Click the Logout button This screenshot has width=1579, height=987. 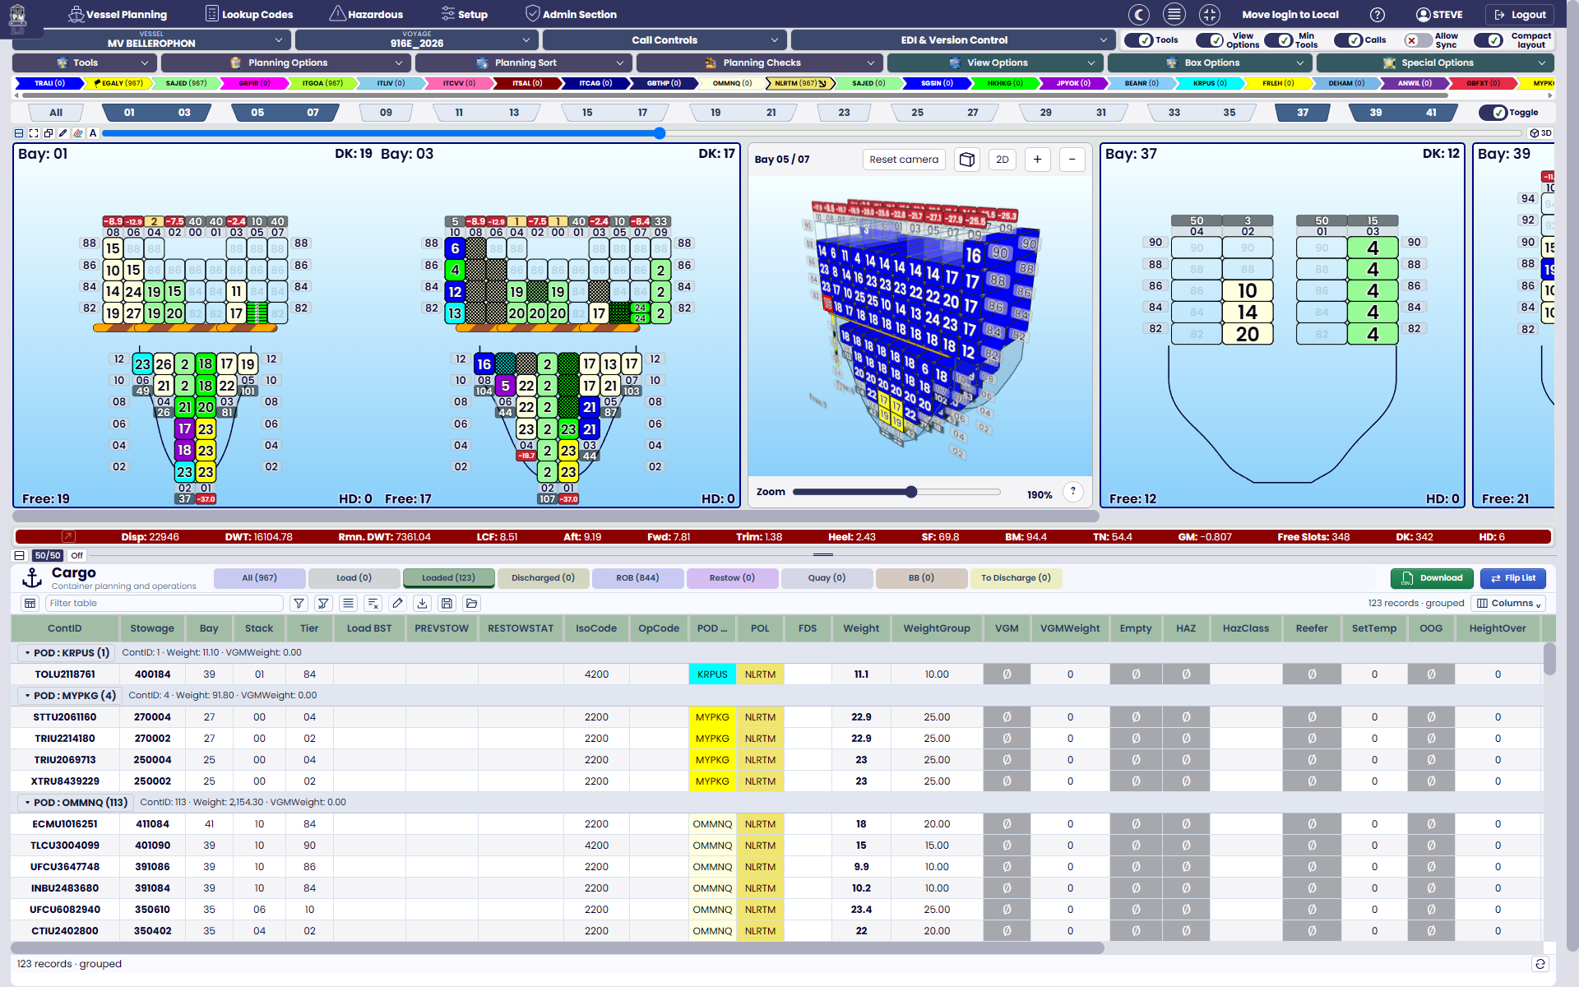click(1520, 14)
